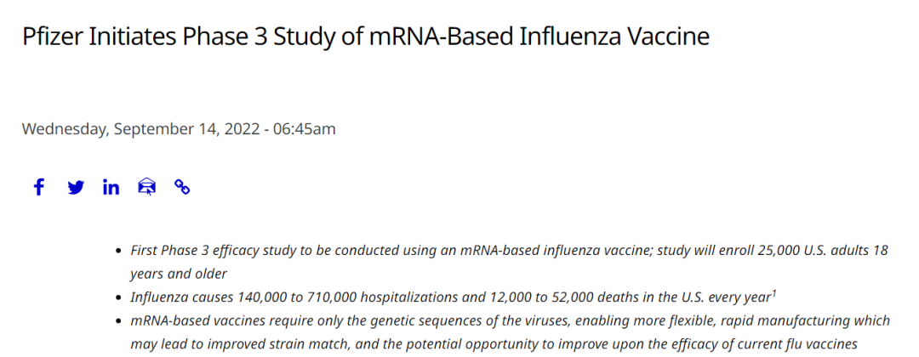Image resolution: width=919 pixels, height=357 pixels.
Task: Click the email share envelope icon
Action: coord(146,187)
